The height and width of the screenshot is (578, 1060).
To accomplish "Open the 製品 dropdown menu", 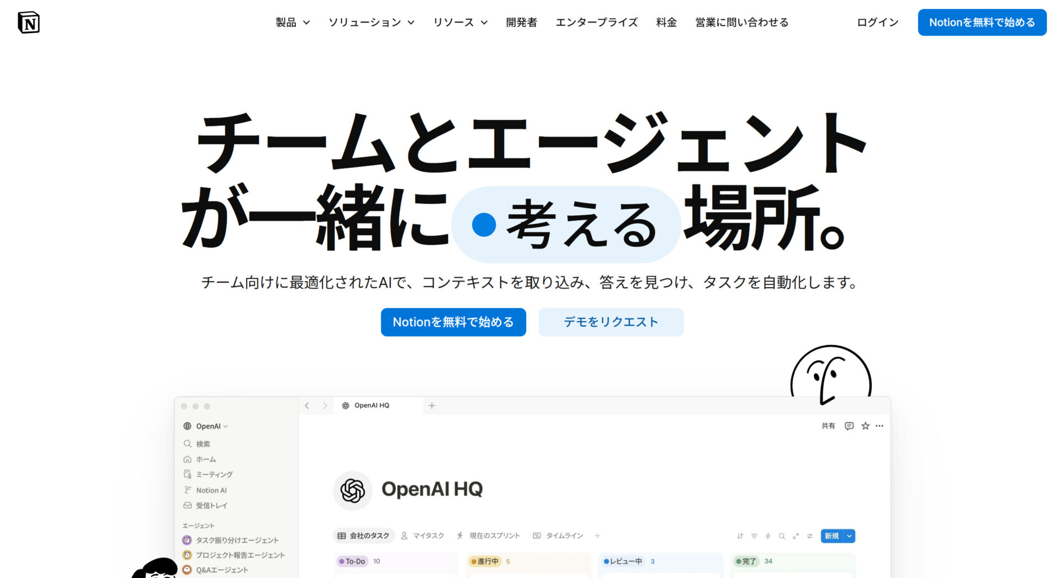I will click(x=293, y=23).
